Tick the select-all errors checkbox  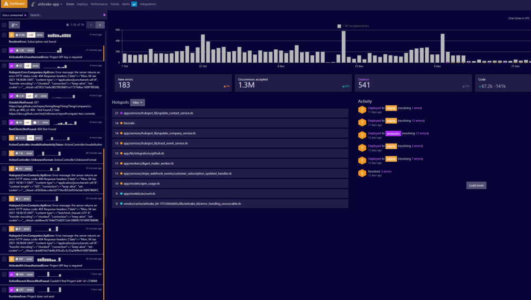(x=4, y=25)
